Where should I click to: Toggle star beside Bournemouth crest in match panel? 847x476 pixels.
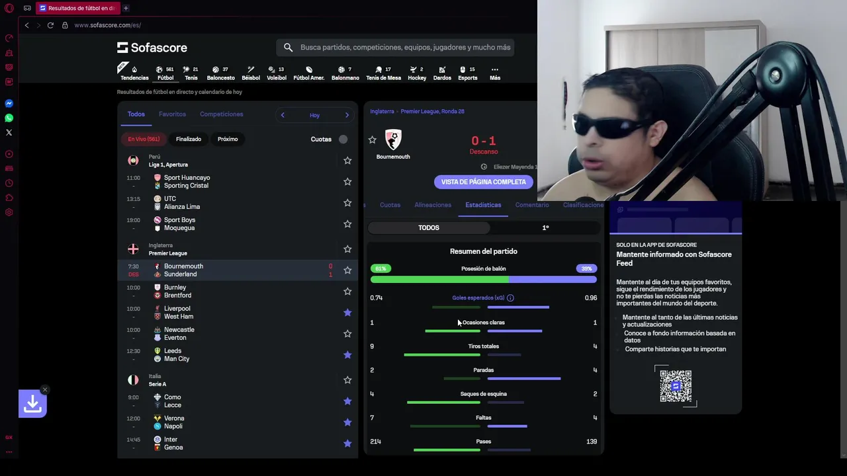(373, 140)
